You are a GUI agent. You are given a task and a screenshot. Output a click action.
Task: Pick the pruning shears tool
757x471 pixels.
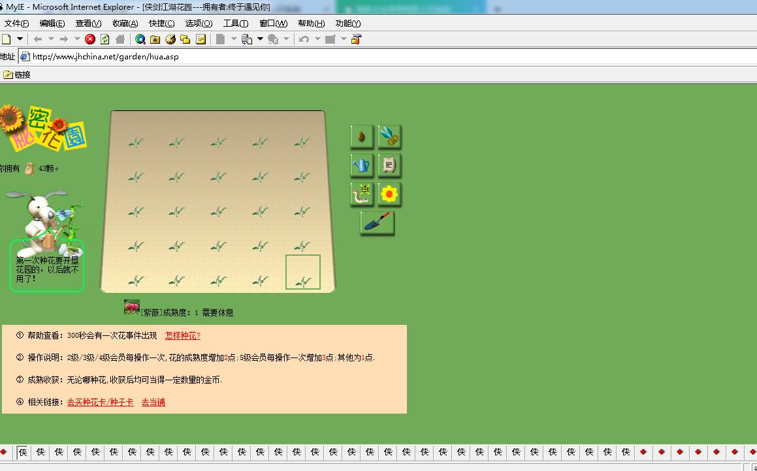(389, 137)
